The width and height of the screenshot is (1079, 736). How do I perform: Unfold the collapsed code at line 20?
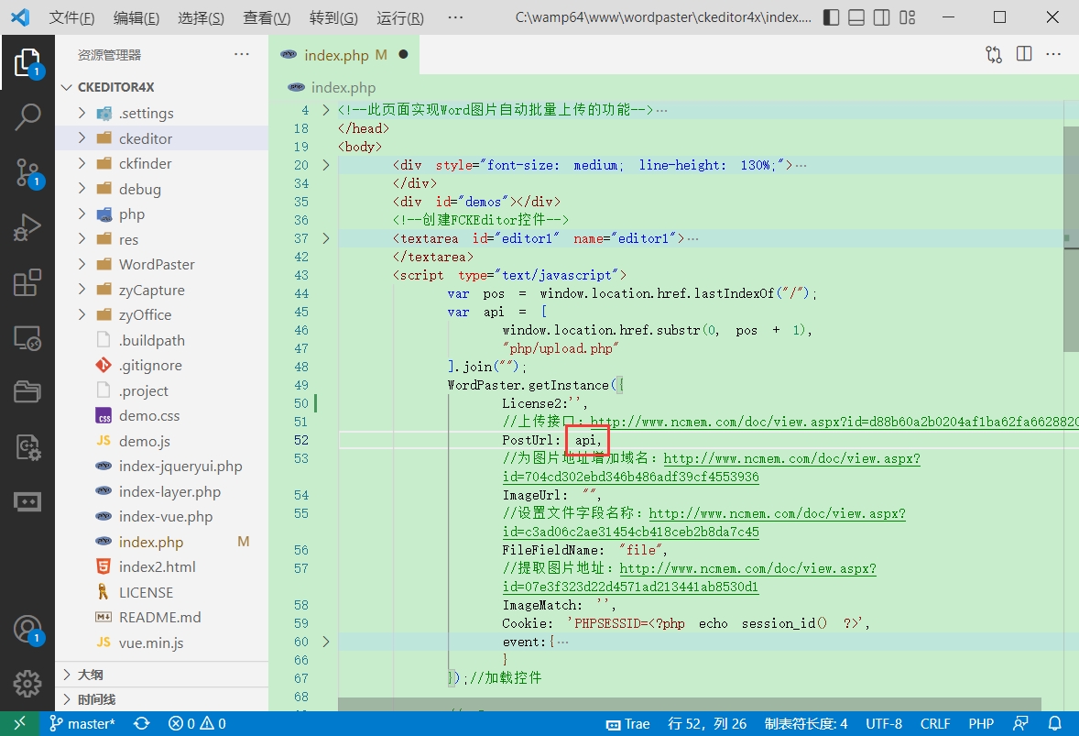[326, 165]
